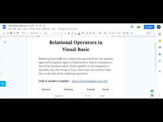Click the Google Docs home icon
The height and width of the screenshot is (122, 163).
click(x=4, y=27)
